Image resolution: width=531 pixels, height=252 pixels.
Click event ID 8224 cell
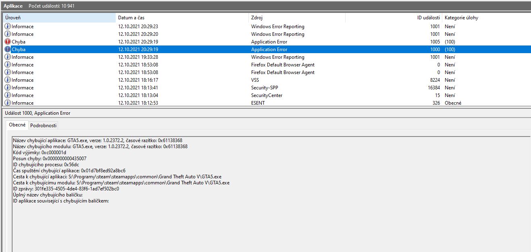pyautogui.click(x=435, y=80)
